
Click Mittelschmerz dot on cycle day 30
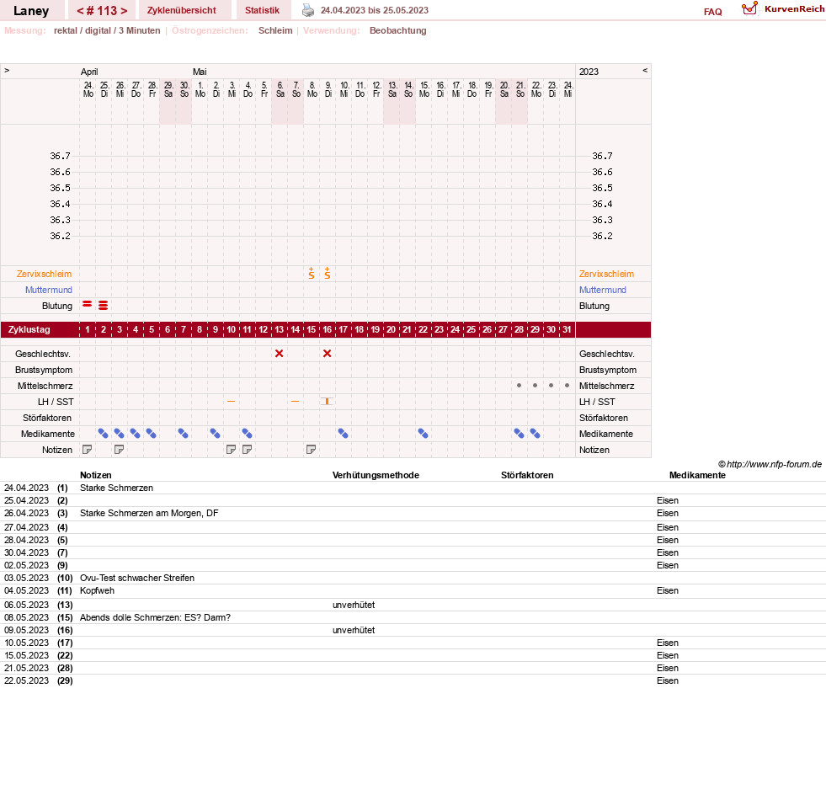(551, 385)
